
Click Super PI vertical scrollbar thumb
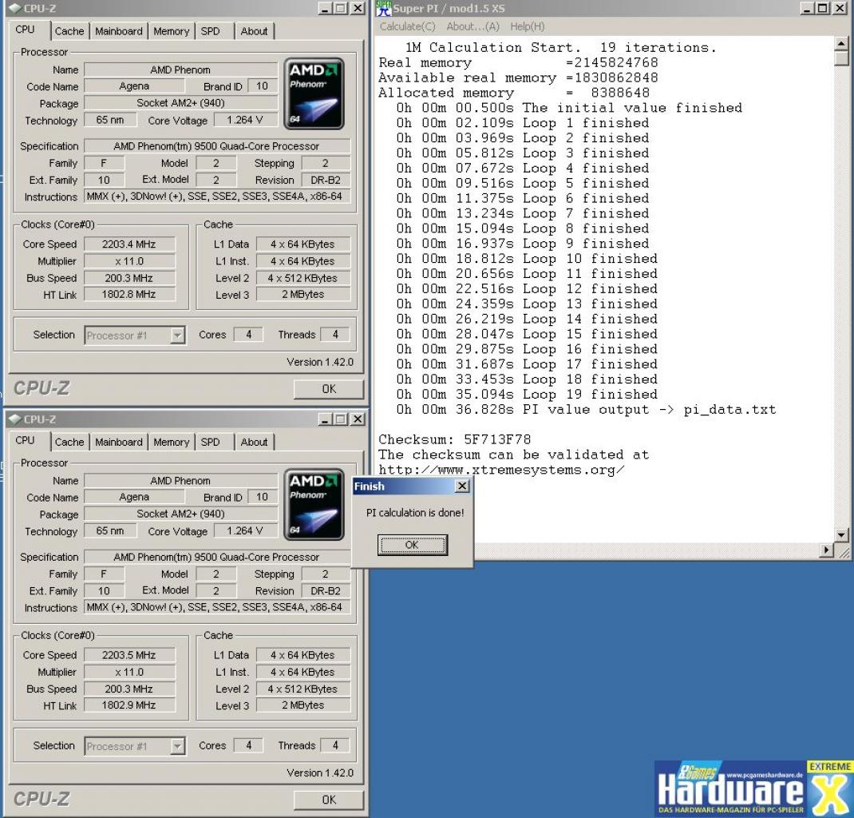(x=841, y=58)
